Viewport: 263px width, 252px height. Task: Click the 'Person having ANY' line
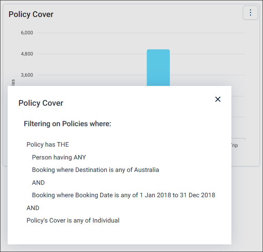tap(59, 157)
